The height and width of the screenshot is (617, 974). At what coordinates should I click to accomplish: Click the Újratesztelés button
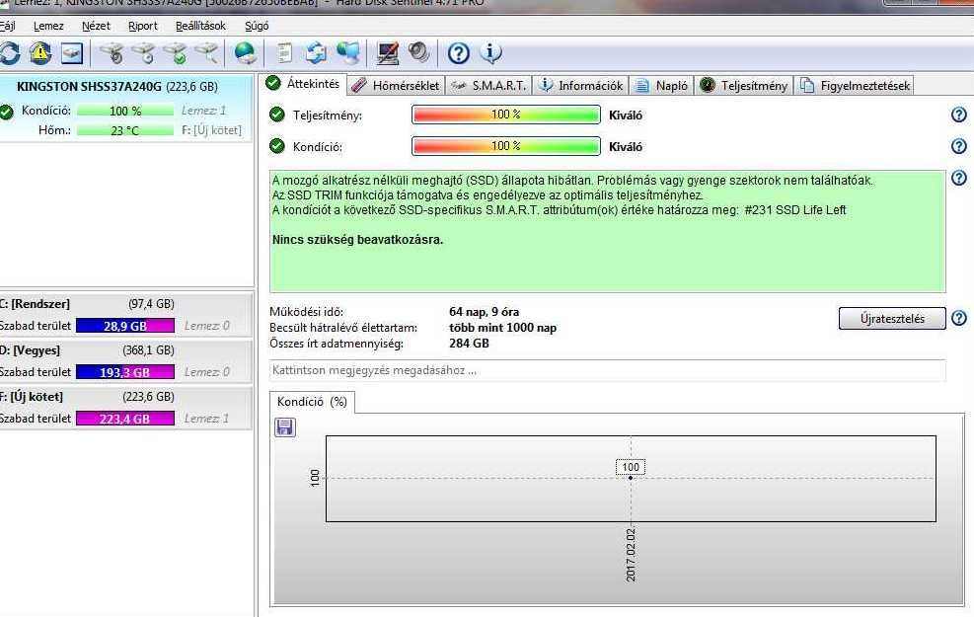point(892,318)
